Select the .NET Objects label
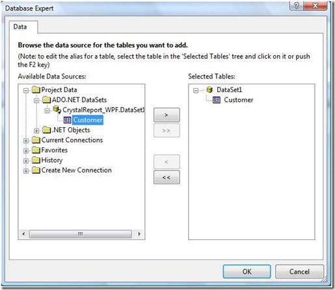This screenshot has height=290, width=335. tap(71, 130)
